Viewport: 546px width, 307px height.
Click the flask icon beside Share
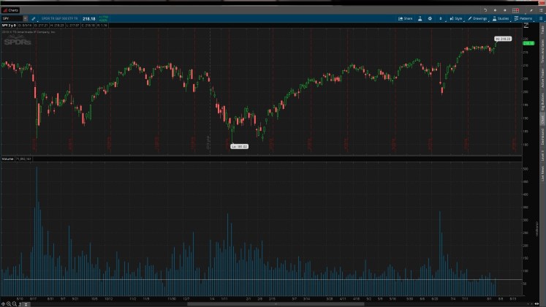coord(419,18)
